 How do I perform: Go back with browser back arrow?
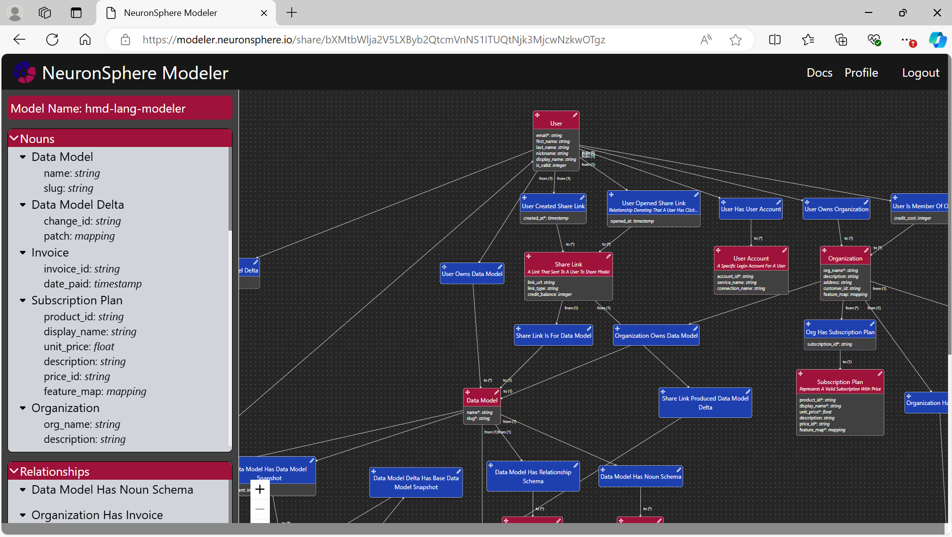click(x=19, y=40)
